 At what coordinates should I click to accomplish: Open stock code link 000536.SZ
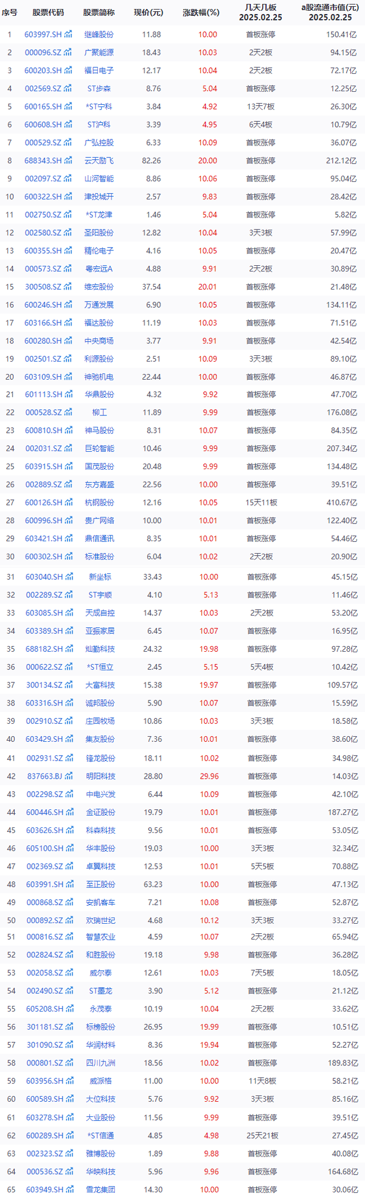coord(45,1171)
